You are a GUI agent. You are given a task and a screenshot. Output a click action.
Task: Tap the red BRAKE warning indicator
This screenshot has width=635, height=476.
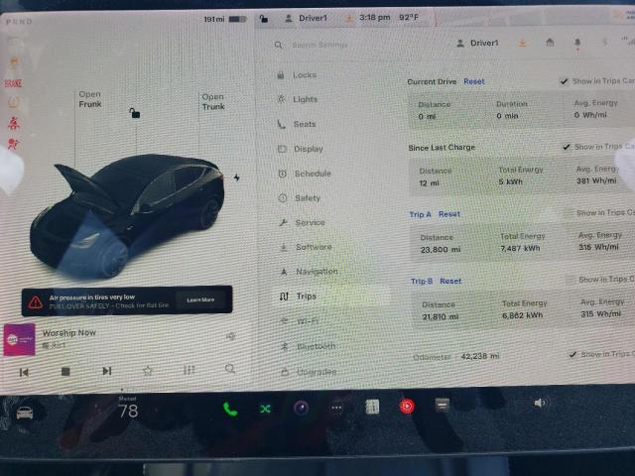click(x=13, y=83)
